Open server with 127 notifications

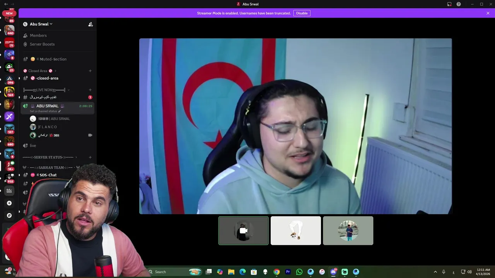[x=9, y=129]
